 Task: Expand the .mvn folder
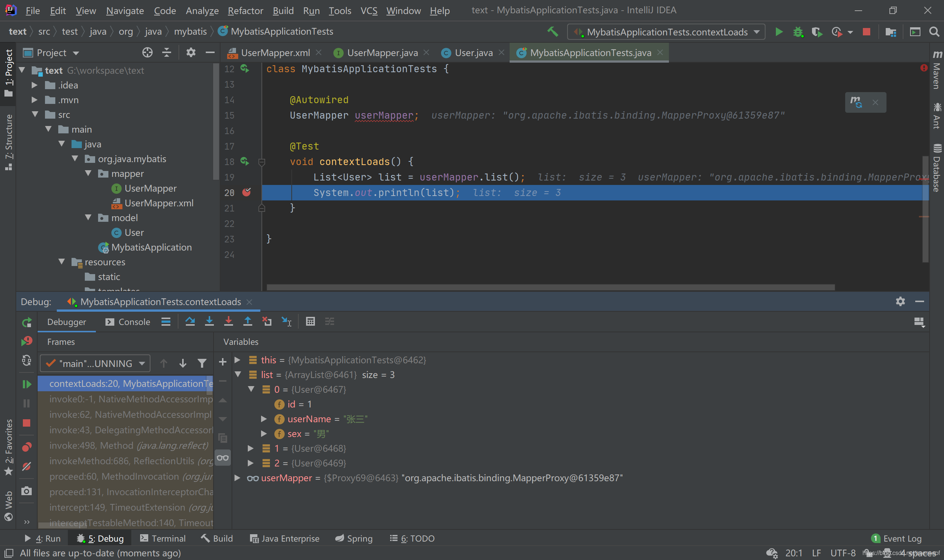coord(34,100)
